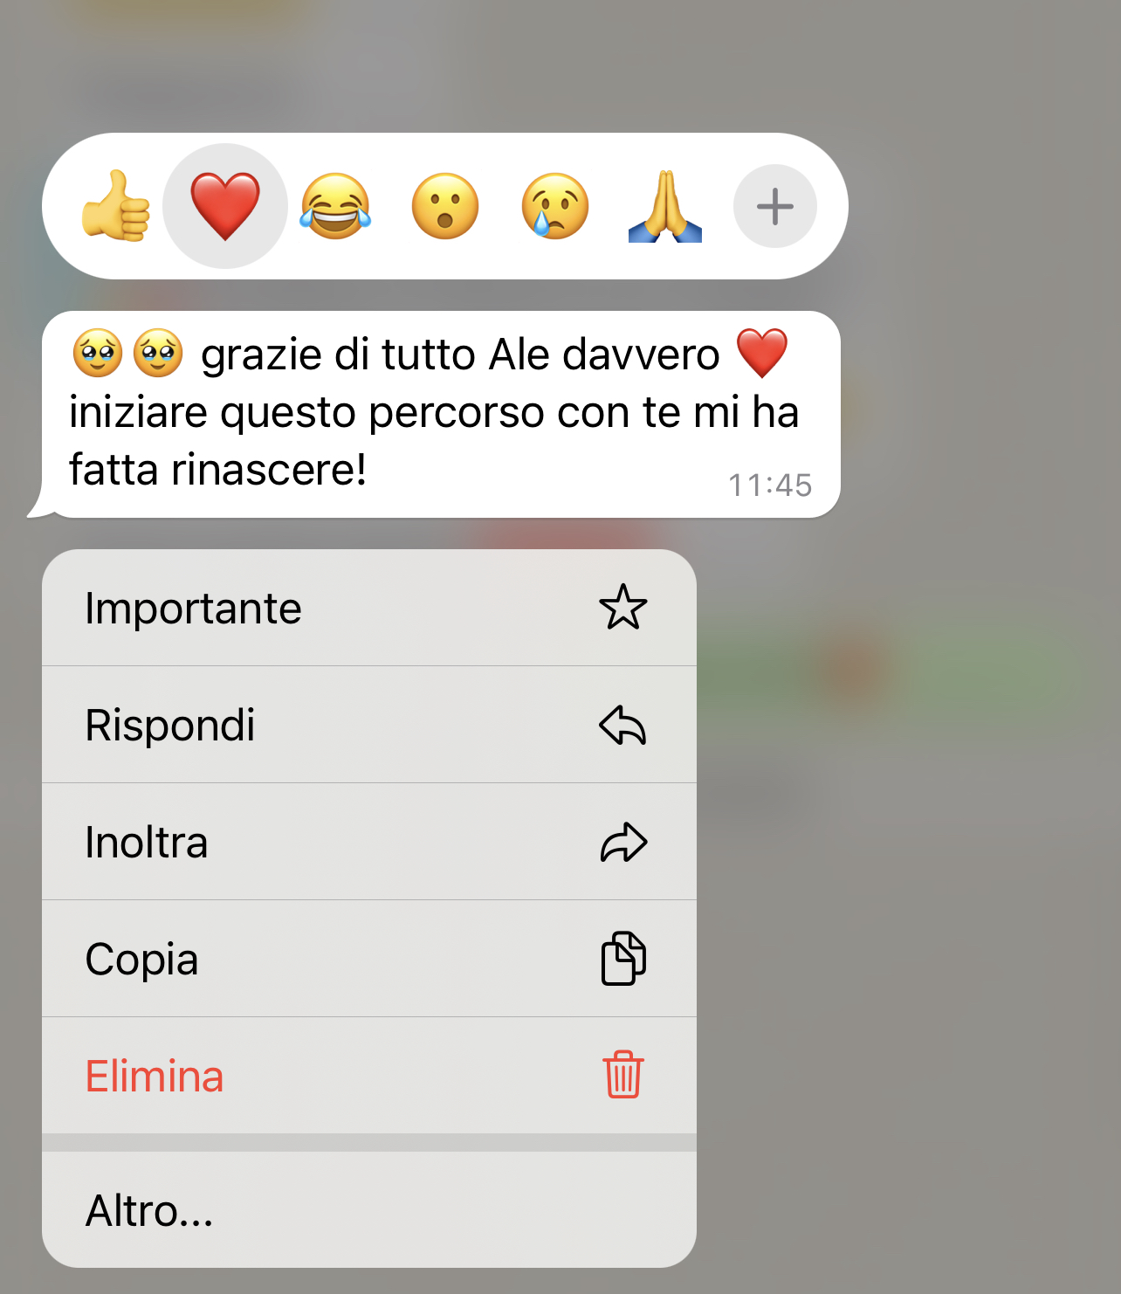
Task: Select the red heart reaction
Action: click(x=225, y=206)
